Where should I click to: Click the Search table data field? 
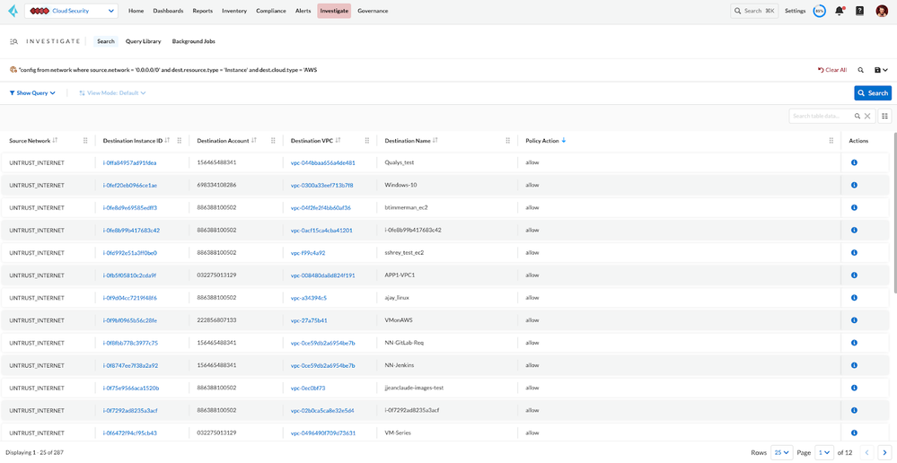[822, 116]
